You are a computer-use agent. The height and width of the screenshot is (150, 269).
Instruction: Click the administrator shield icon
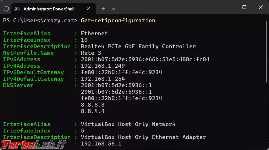coord(6,9)
